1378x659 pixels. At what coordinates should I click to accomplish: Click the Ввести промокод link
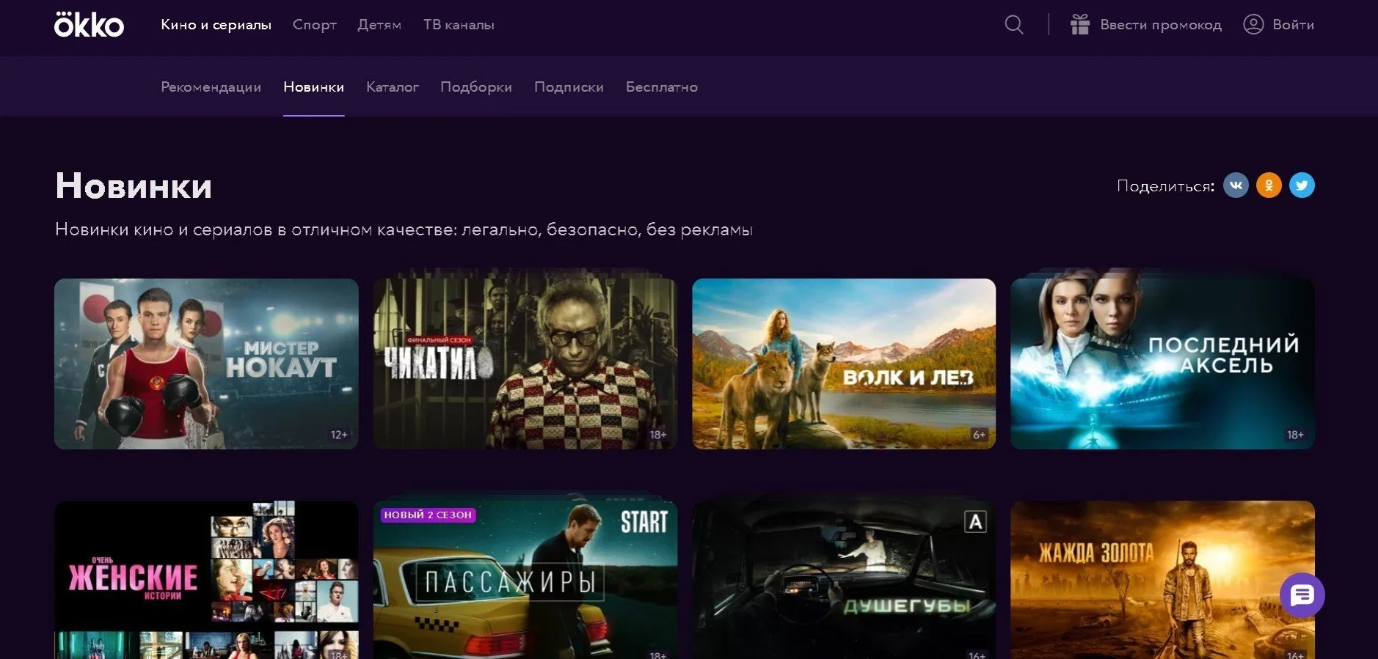[1161, 25]
